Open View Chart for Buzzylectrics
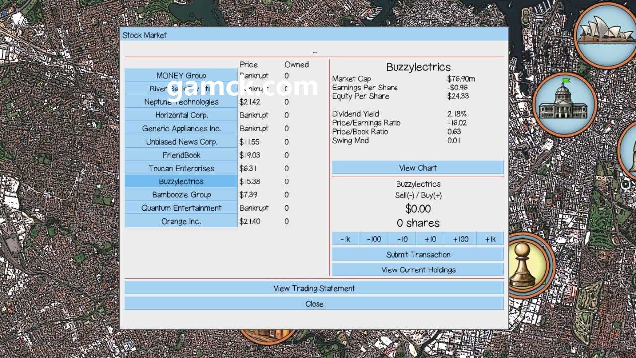The height and width of the screenshot is (358, 636). point(418,168)
